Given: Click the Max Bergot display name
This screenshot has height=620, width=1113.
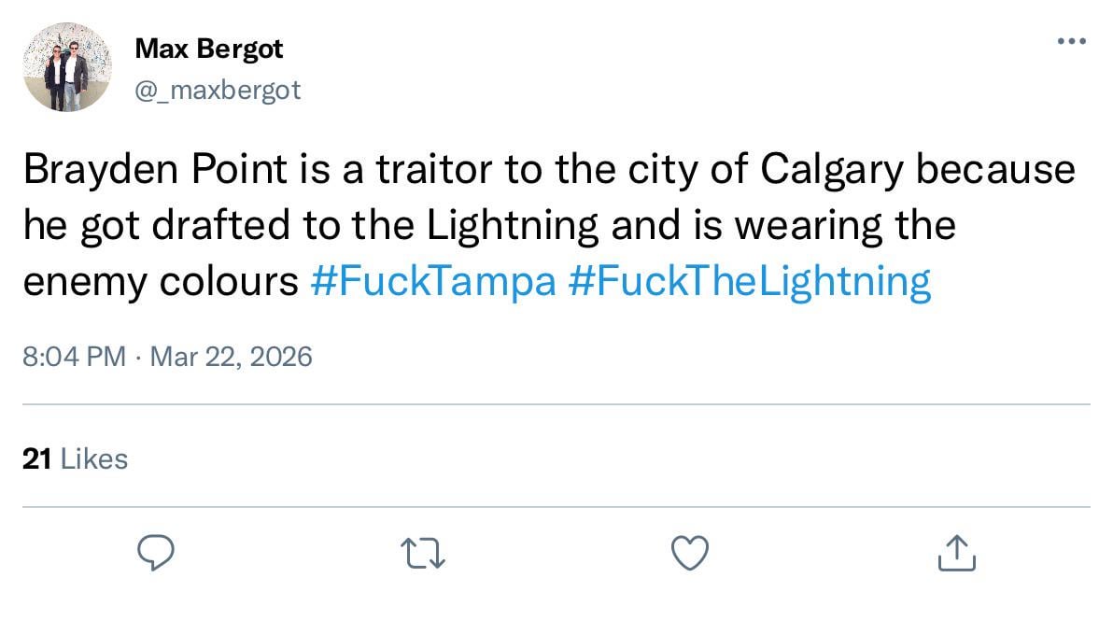Looking at the screenshot, I should tap(208, 49).
